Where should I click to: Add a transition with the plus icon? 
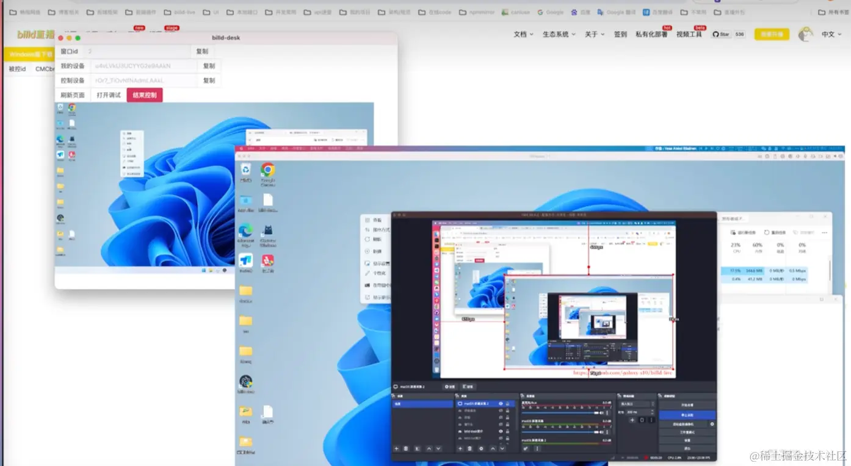[x=632, y=420]
